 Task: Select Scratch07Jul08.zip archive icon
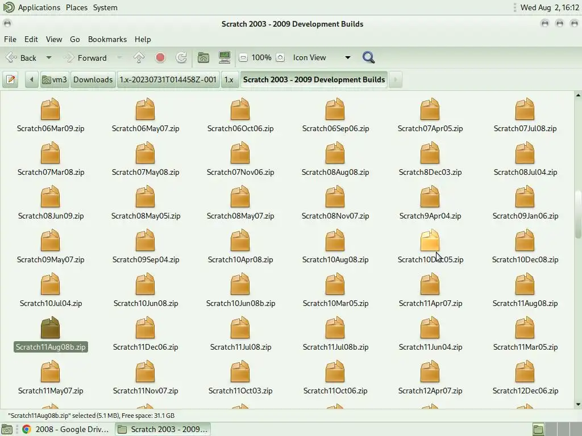point(525,109)
